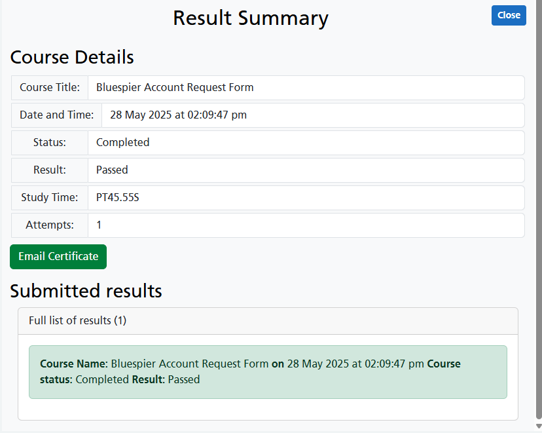The height and width of the screenshot is (433, 542).
Task: Click the Course Title value field
Action: (306, 88)
